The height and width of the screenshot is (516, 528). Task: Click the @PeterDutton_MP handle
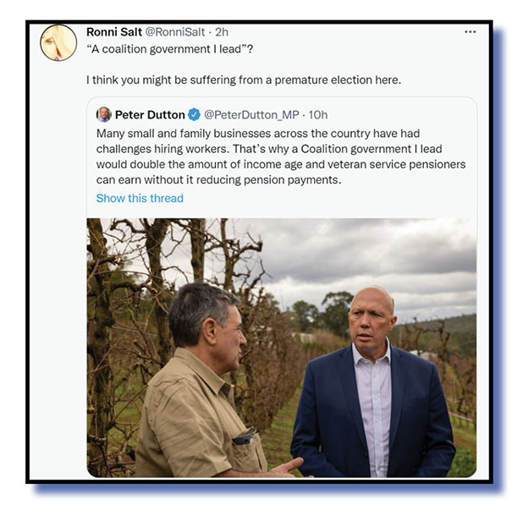pyautogui.click(x=251, y=114)
